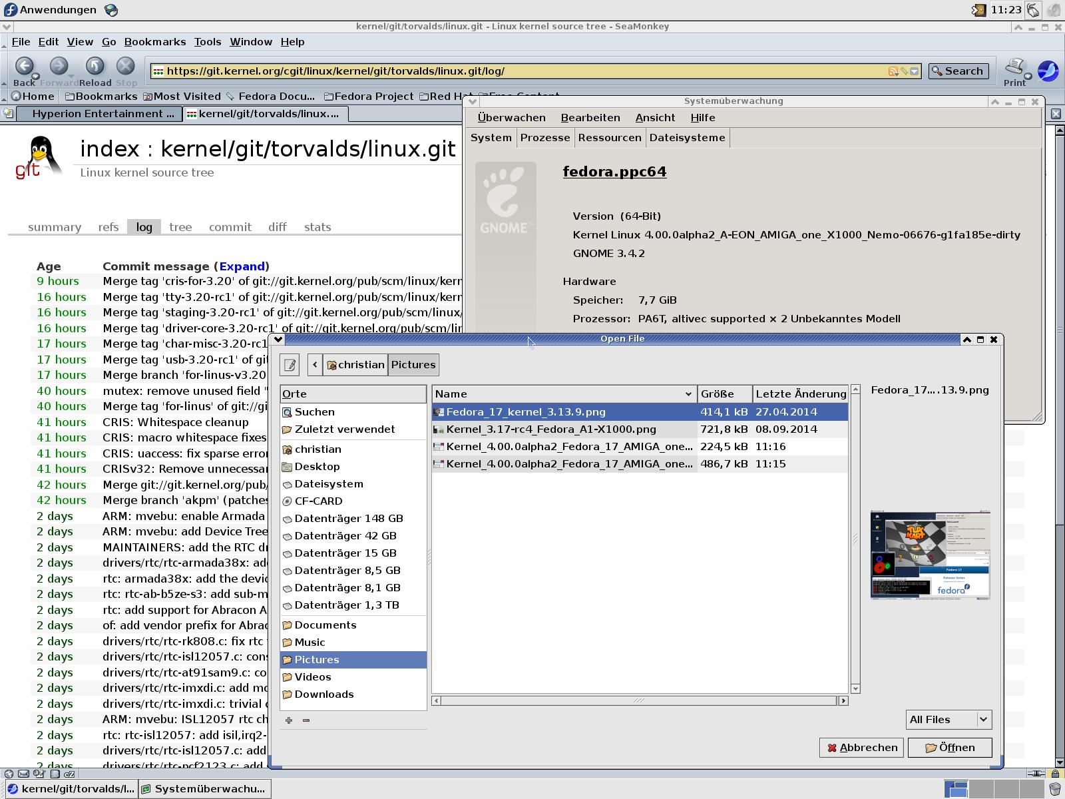Select Downloads folder in Orte sidebar
1065x799 pixels.
[324, 694]
